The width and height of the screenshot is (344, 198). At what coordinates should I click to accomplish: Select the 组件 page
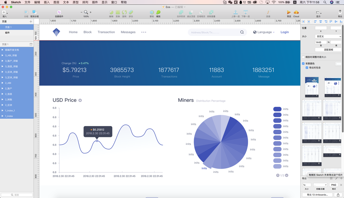pyautogui.click(x=17, y=33)
